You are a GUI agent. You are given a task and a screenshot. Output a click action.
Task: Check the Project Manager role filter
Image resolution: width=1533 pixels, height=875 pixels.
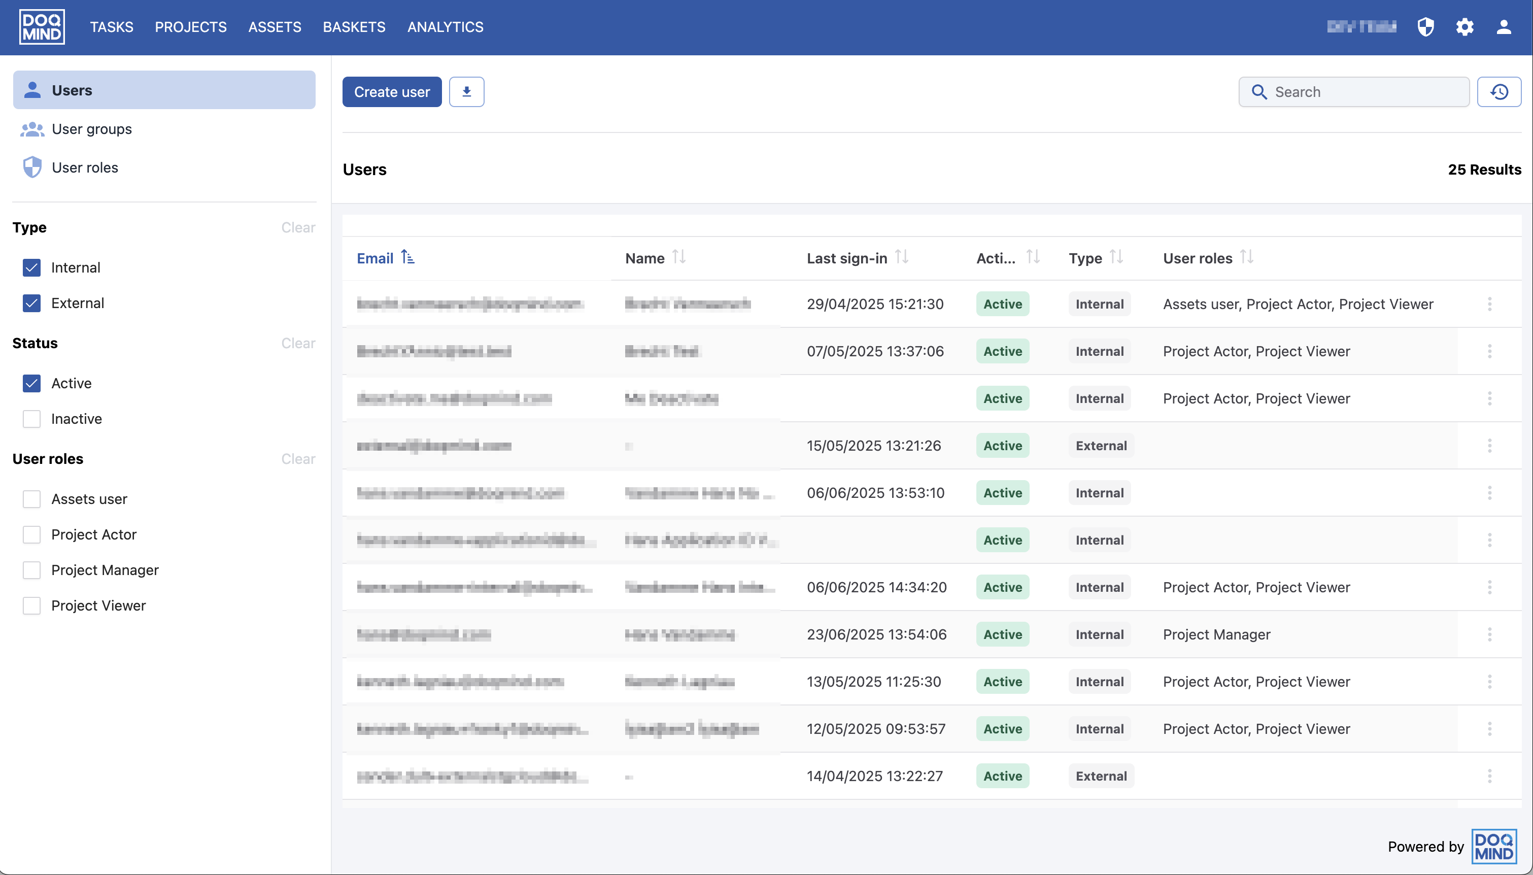[x=32, y=570]
